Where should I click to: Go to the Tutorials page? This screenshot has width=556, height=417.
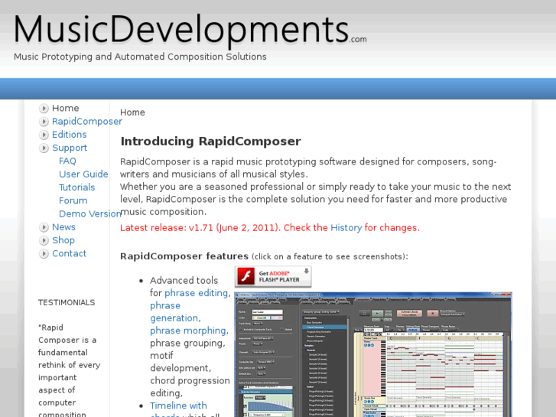[76, 187]
